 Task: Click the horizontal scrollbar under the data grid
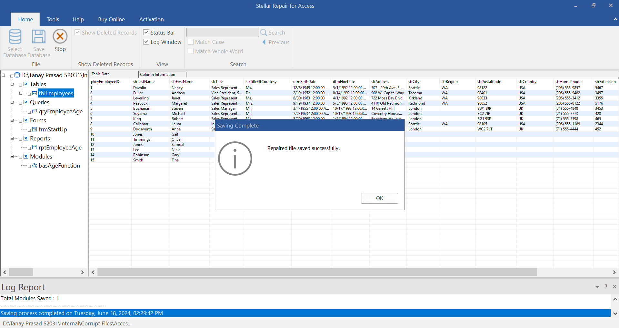[x=317, y=272]
